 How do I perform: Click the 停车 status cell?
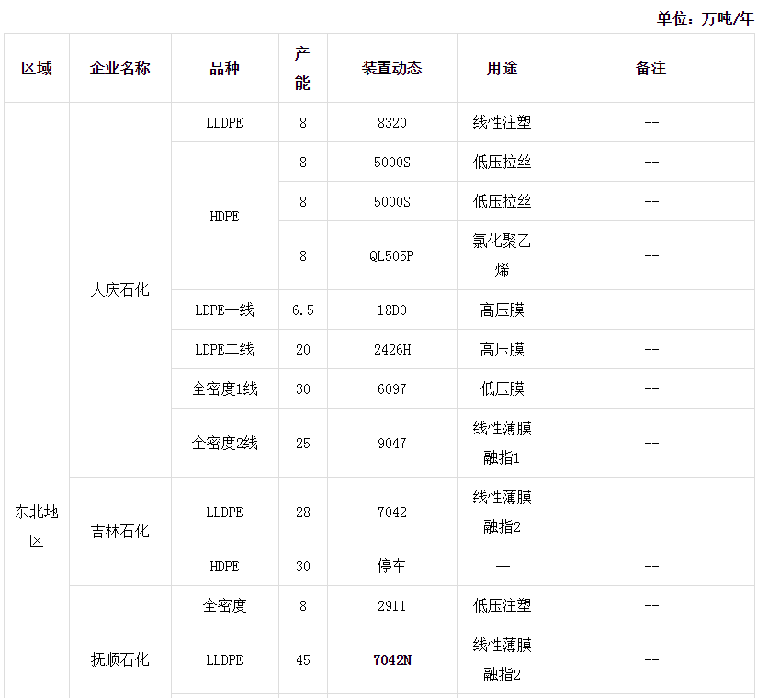click(392, 567)
